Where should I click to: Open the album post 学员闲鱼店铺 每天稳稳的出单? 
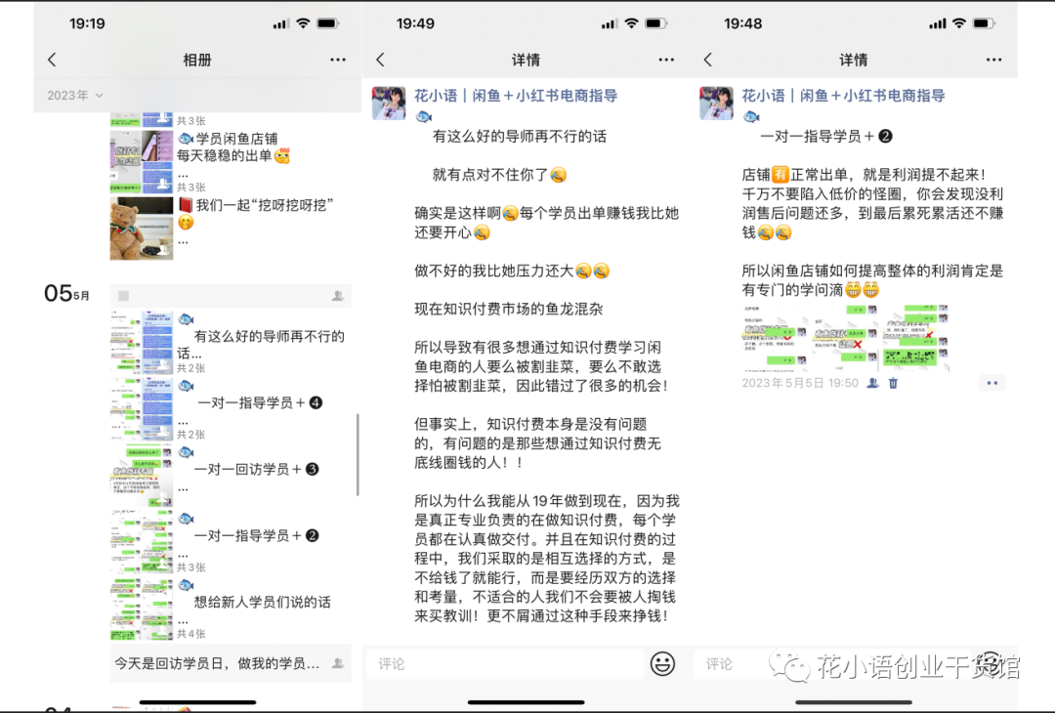coord(232,147)
